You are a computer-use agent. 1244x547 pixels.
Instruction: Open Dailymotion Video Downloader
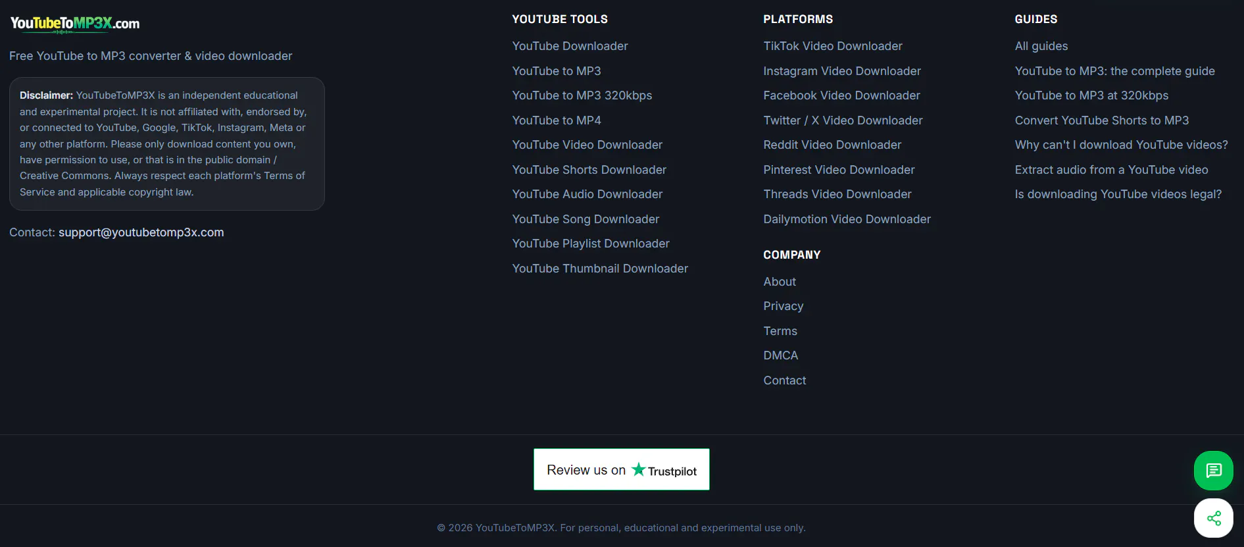click(847, 219)
